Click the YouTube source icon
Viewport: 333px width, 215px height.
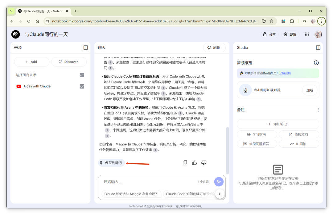coord(19,86)
